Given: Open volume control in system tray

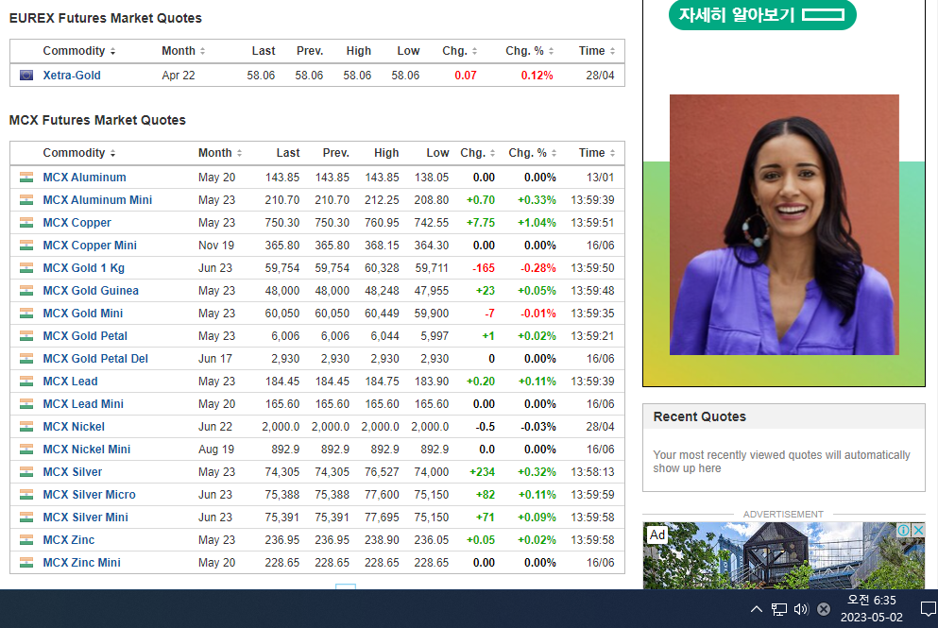Looking at the screenshot, I should pos(801,609).
